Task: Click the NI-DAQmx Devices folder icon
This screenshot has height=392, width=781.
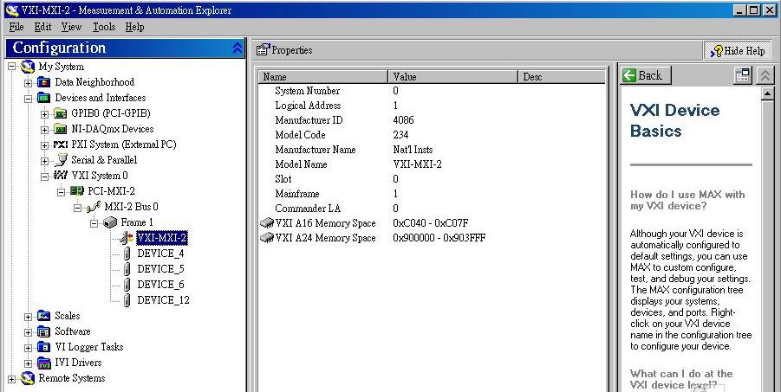Action: coord(61,129)
